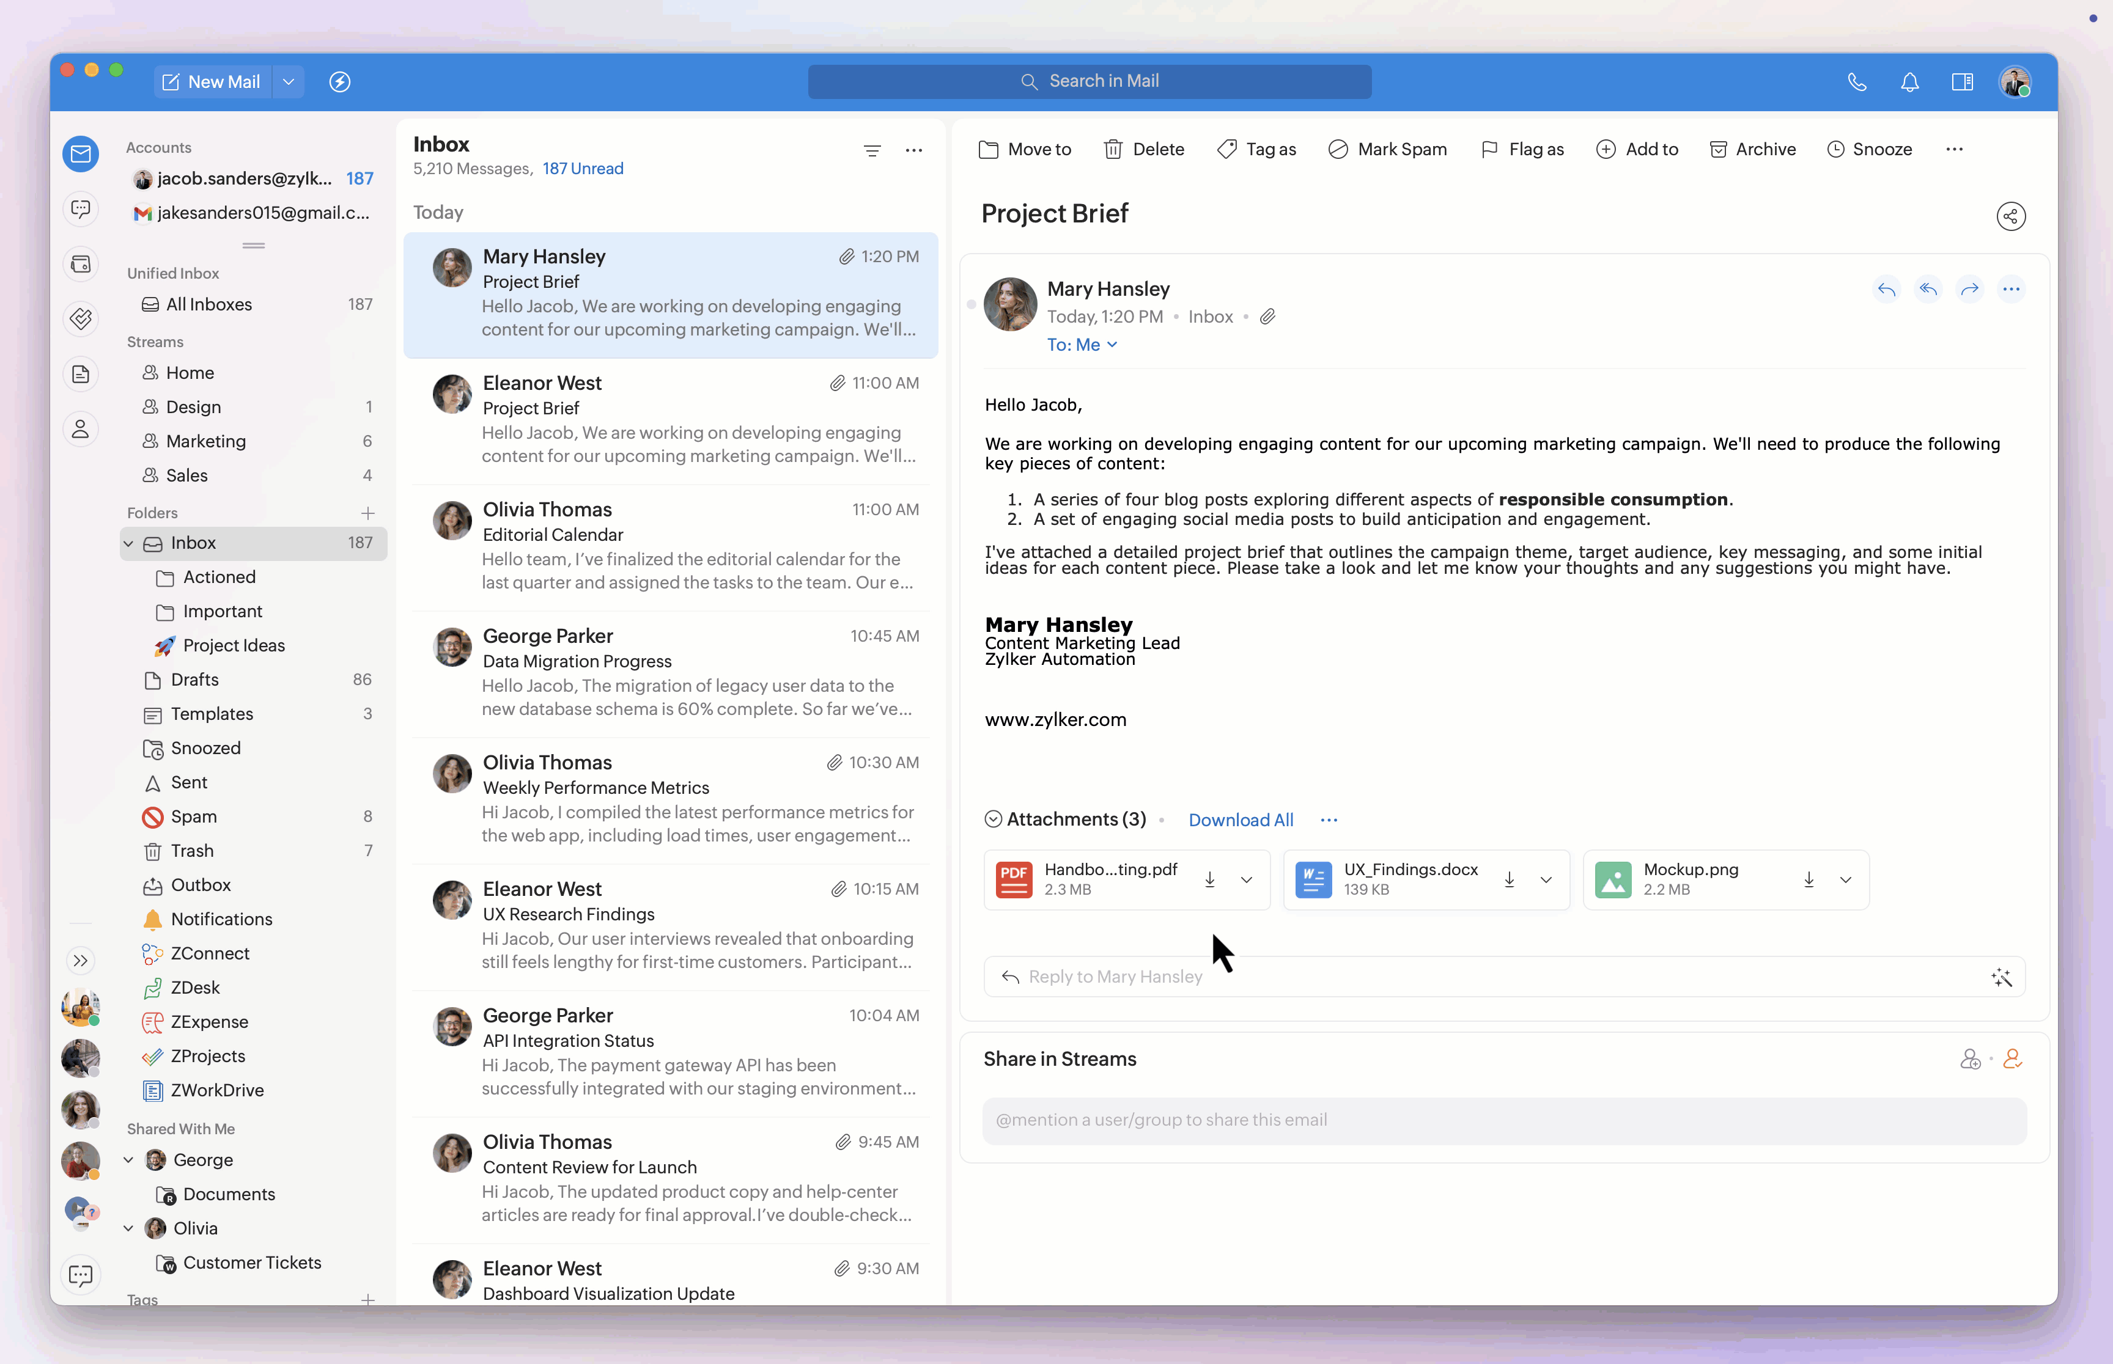Collapse the Attachments section toggle
The height and width of the screenshot is (1364, 2113).
(993, 820)
